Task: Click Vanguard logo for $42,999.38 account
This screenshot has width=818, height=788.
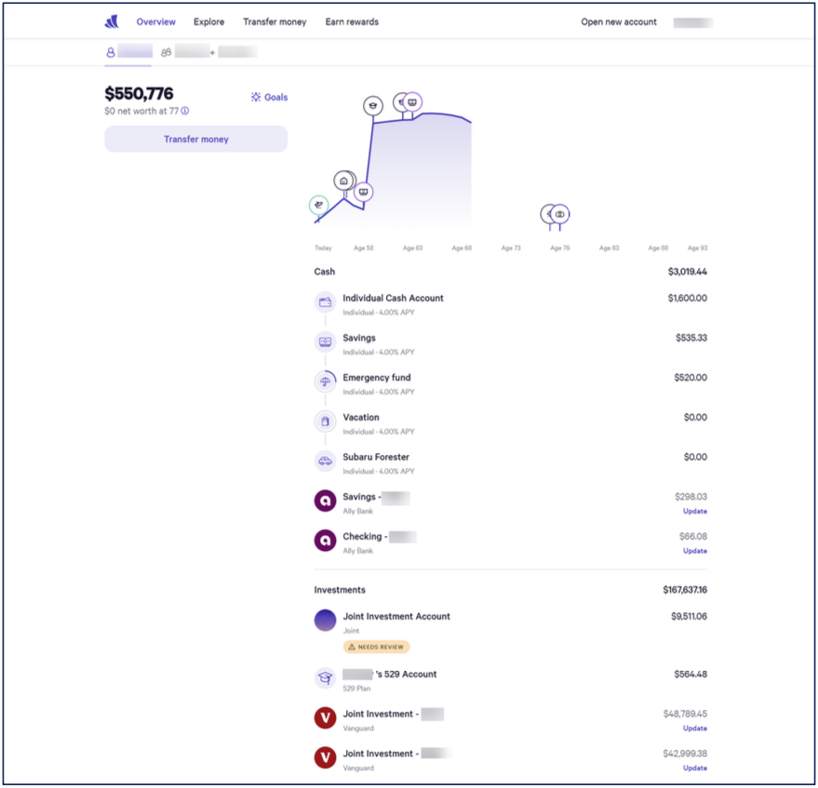Action: 325,757
